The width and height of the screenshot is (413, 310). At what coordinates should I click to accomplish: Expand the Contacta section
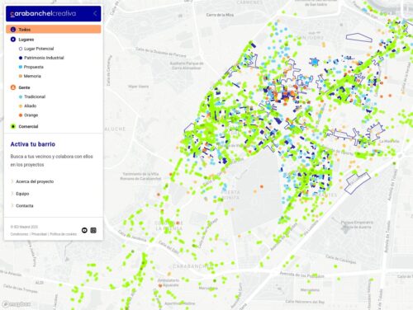(x=22, y=206)
